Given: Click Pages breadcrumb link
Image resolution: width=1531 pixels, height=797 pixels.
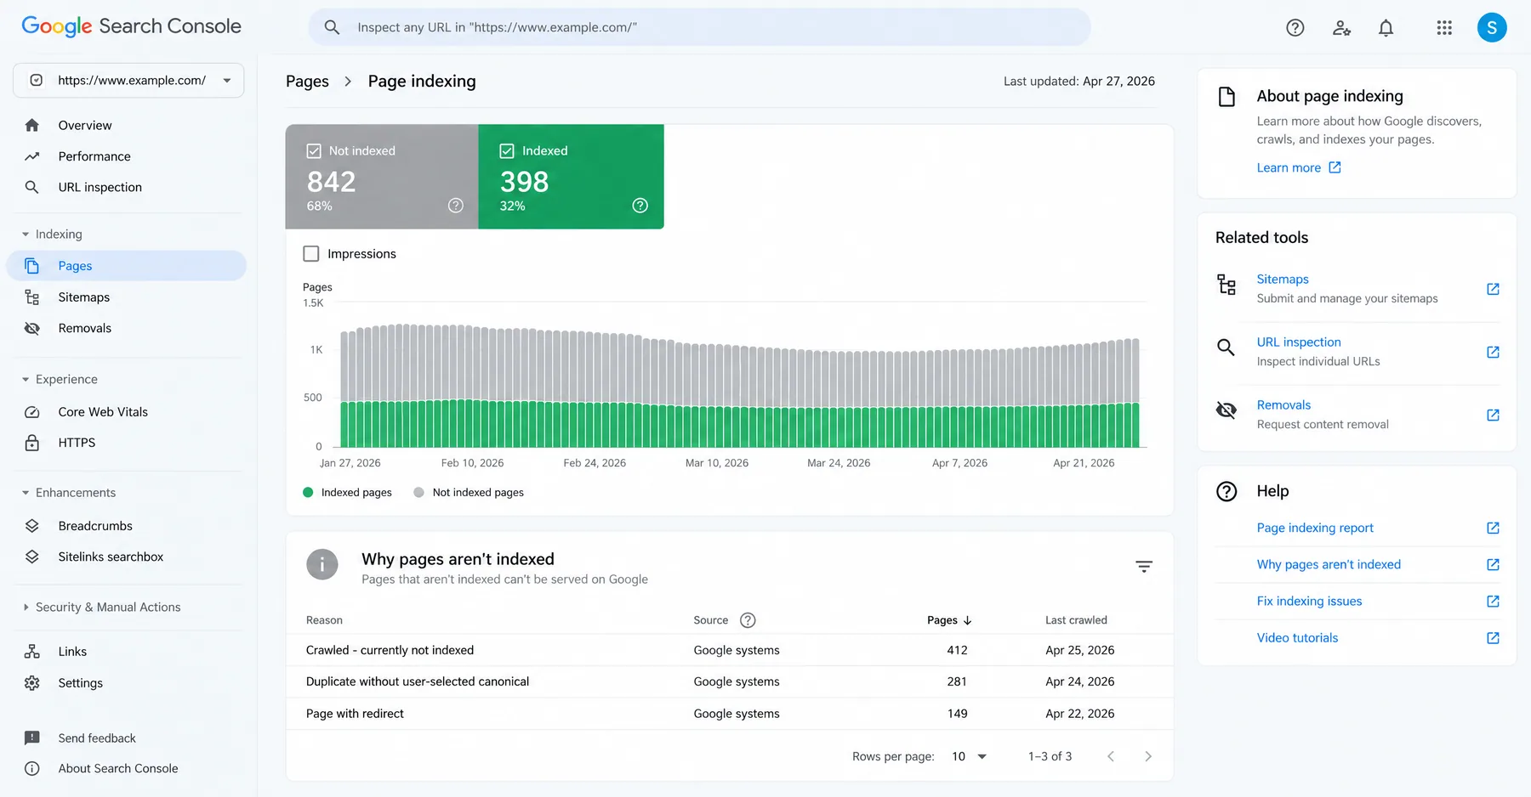Looking at the screenshot, I should 307,82.
